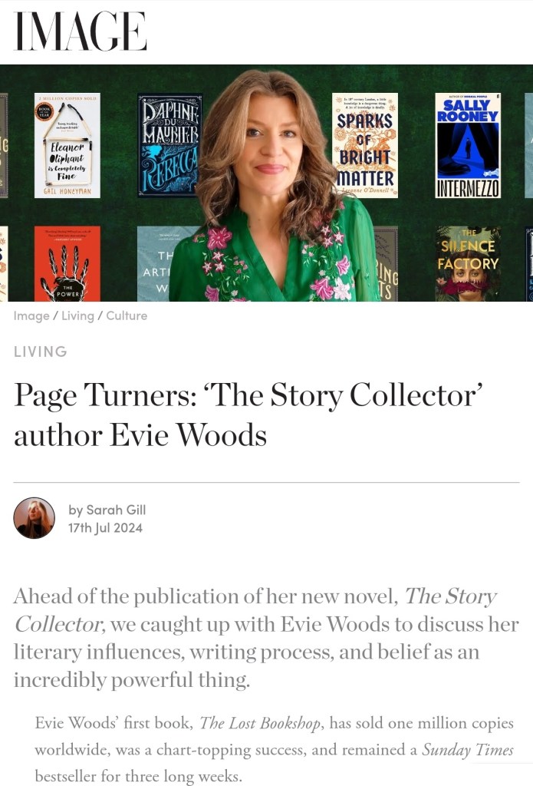Select the Sally Rooney Intermezzo book cover
Screen dimensions: 533x786
click(467, 145)
